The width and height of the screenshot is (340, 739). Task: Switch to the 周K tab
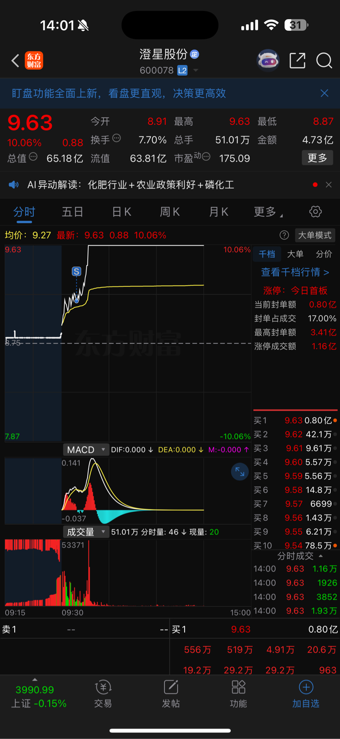point(170,212)
